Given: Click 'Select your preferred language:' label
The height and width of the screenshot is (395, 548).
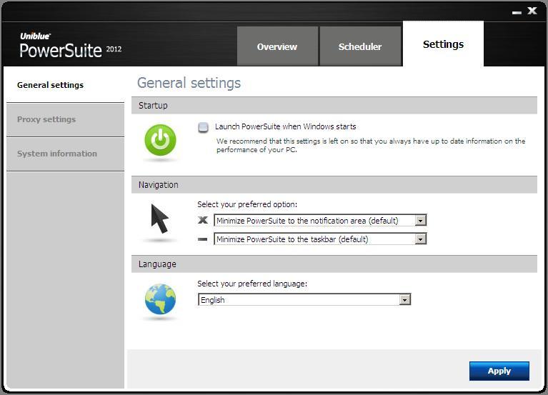Looking at the screenshot, I should 252,284.
